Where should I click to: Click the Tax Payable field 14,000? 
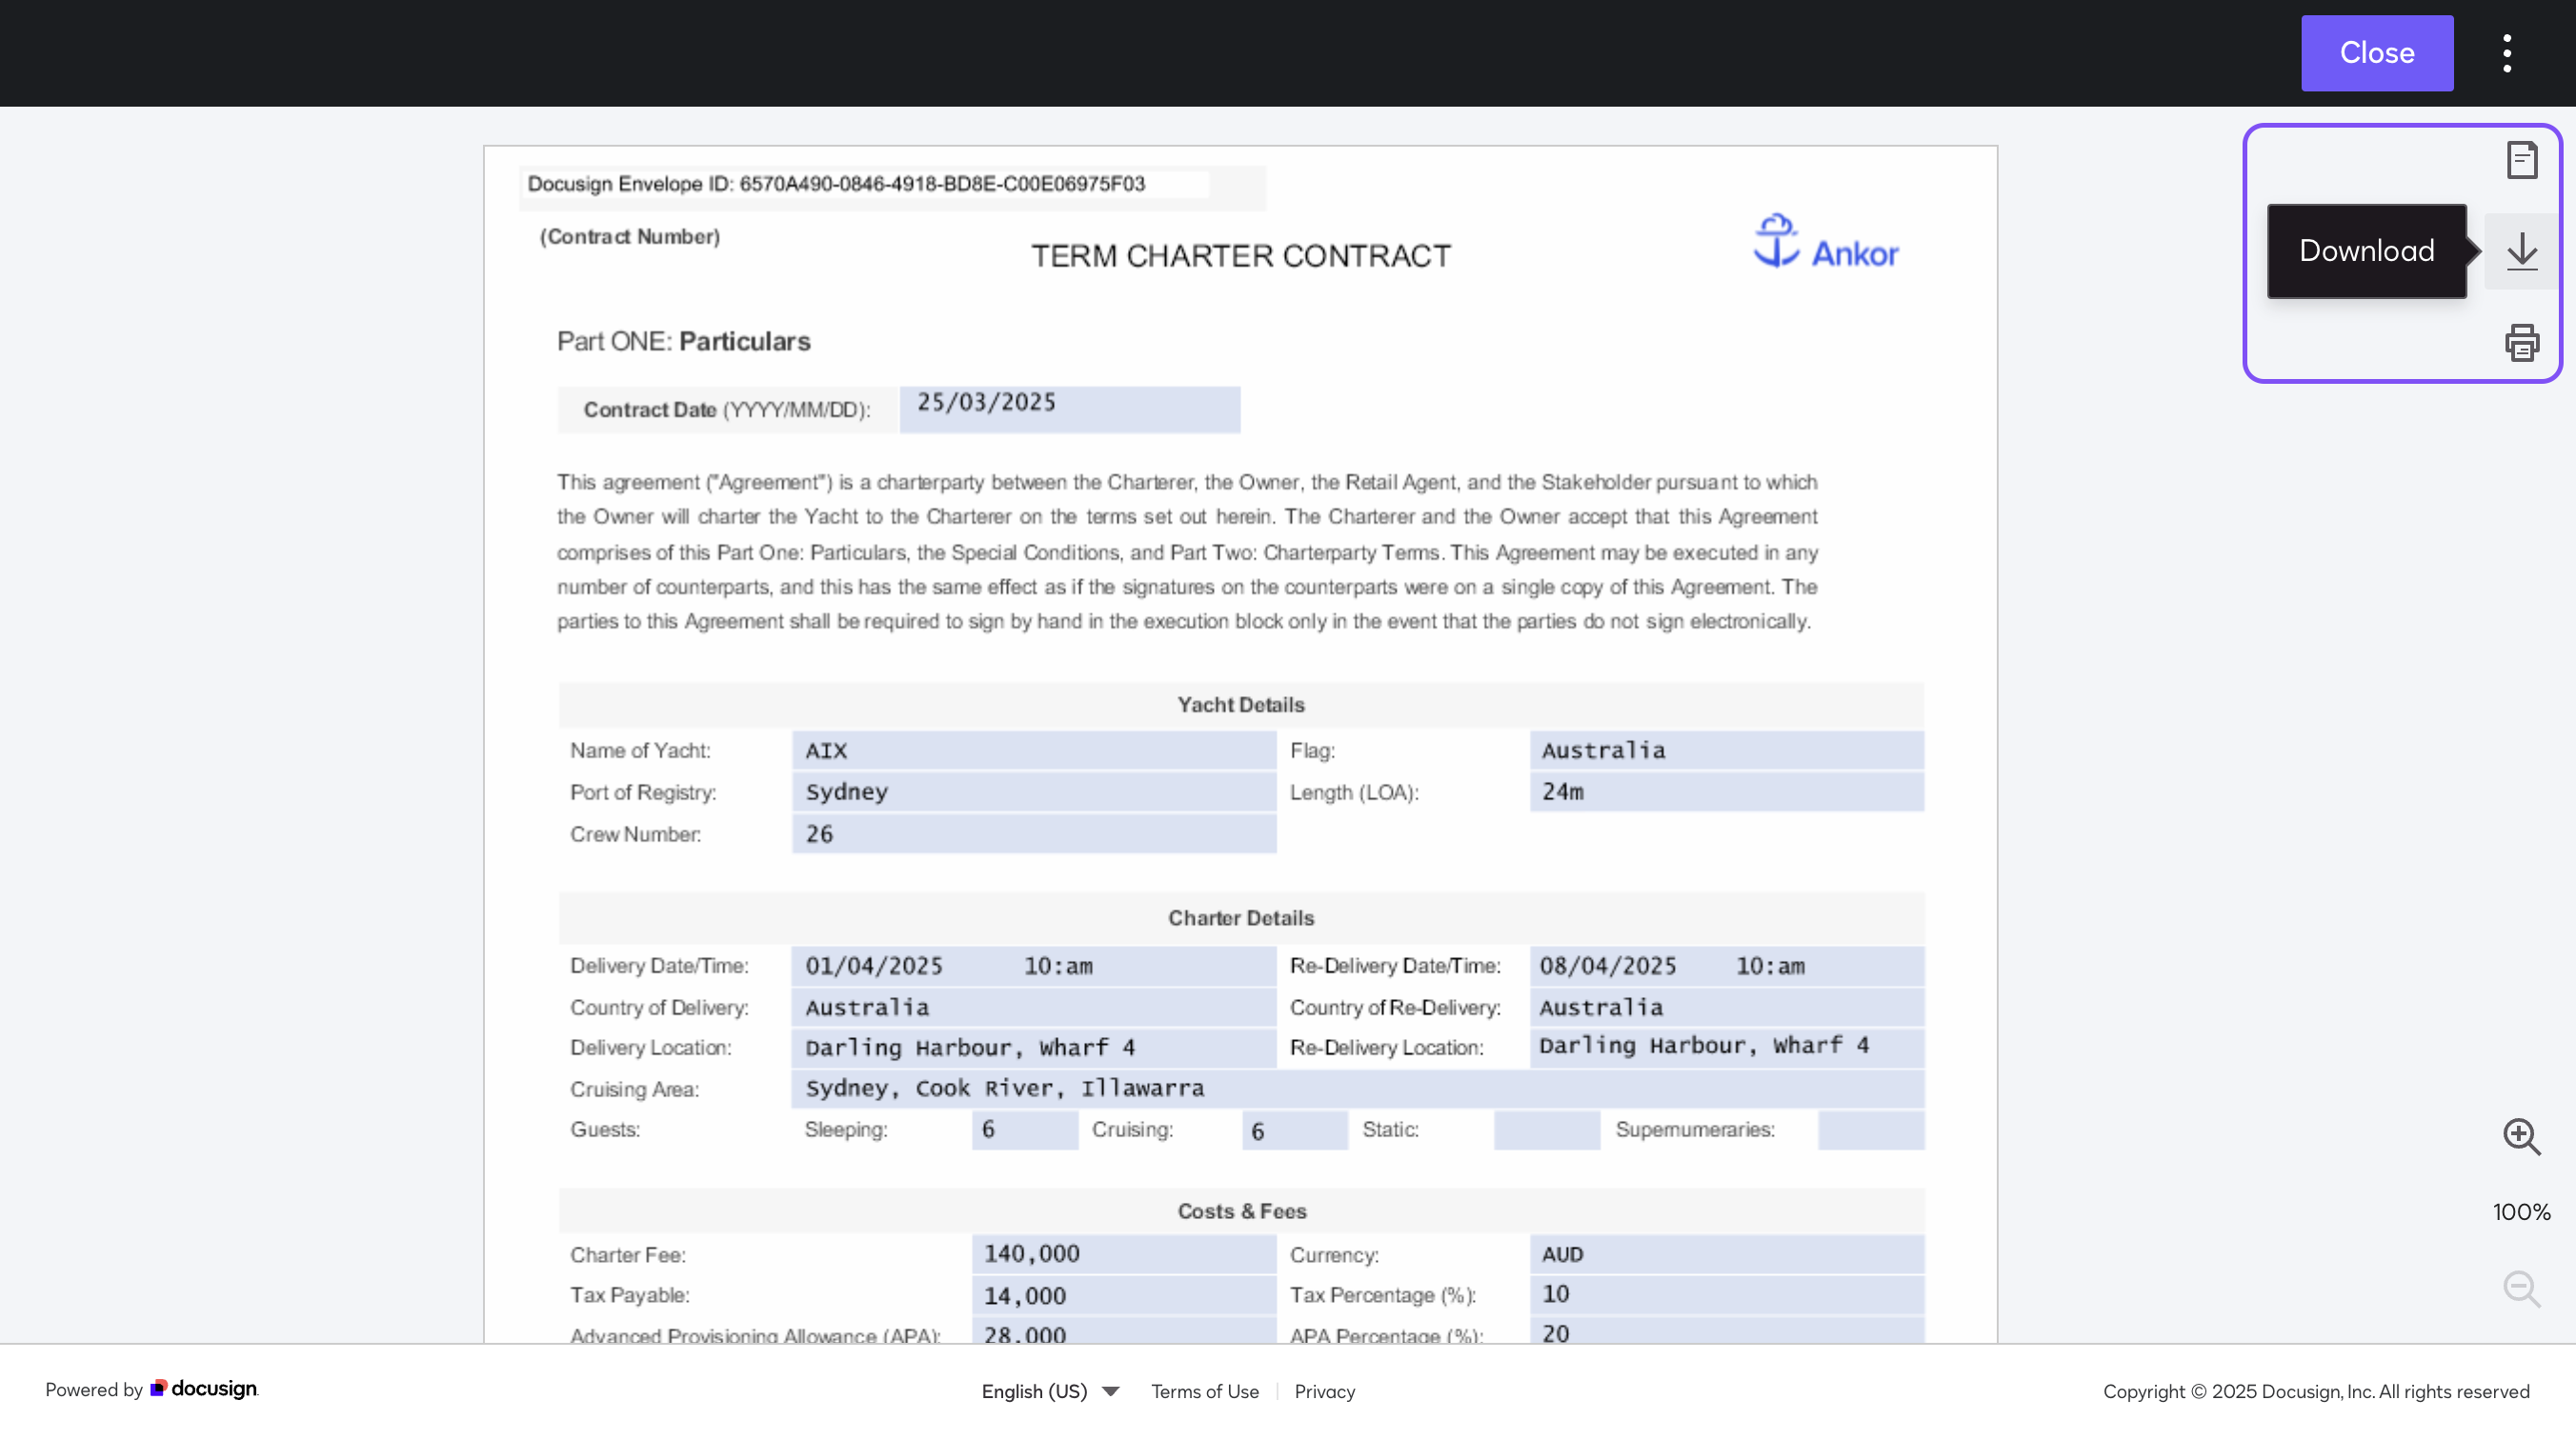pos(1123,1295)
